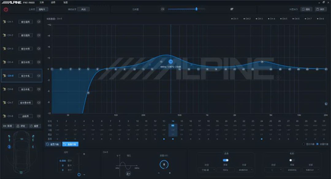Click the 保存 save button
This screenshot has height=179, width=331.
tap(321, 9)
